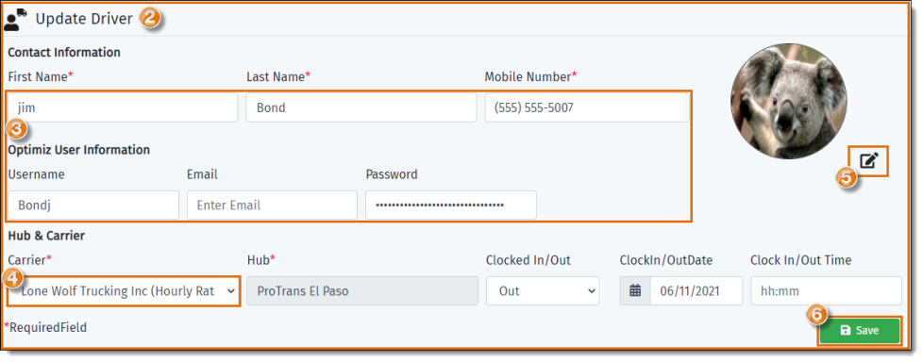
Task: Select the Password field
Action: (451, 206)
